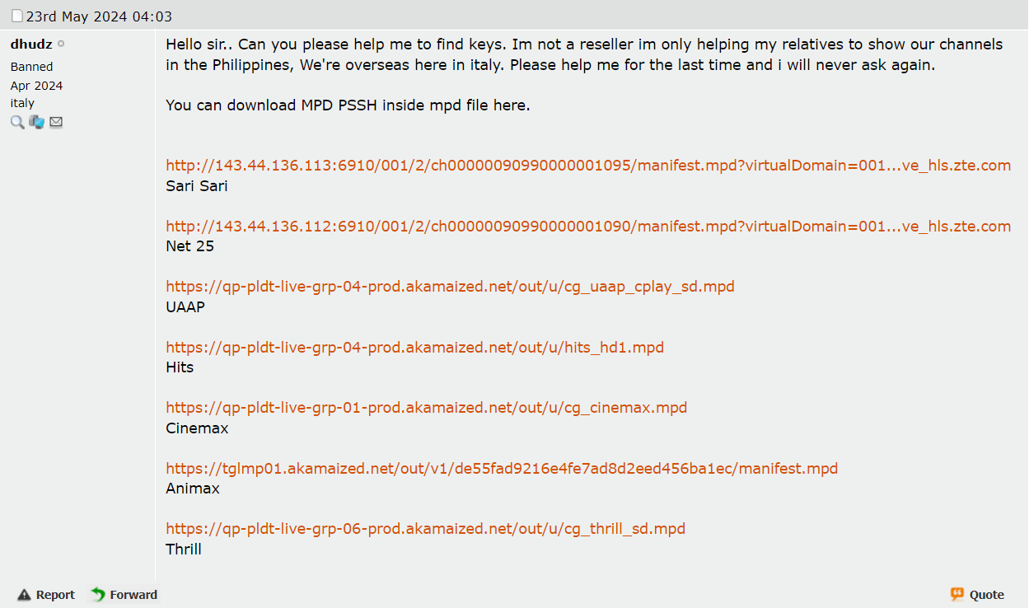Click the post date 23rd May 2024
This screenshot has height=608, width=1029.
[99, 16]
